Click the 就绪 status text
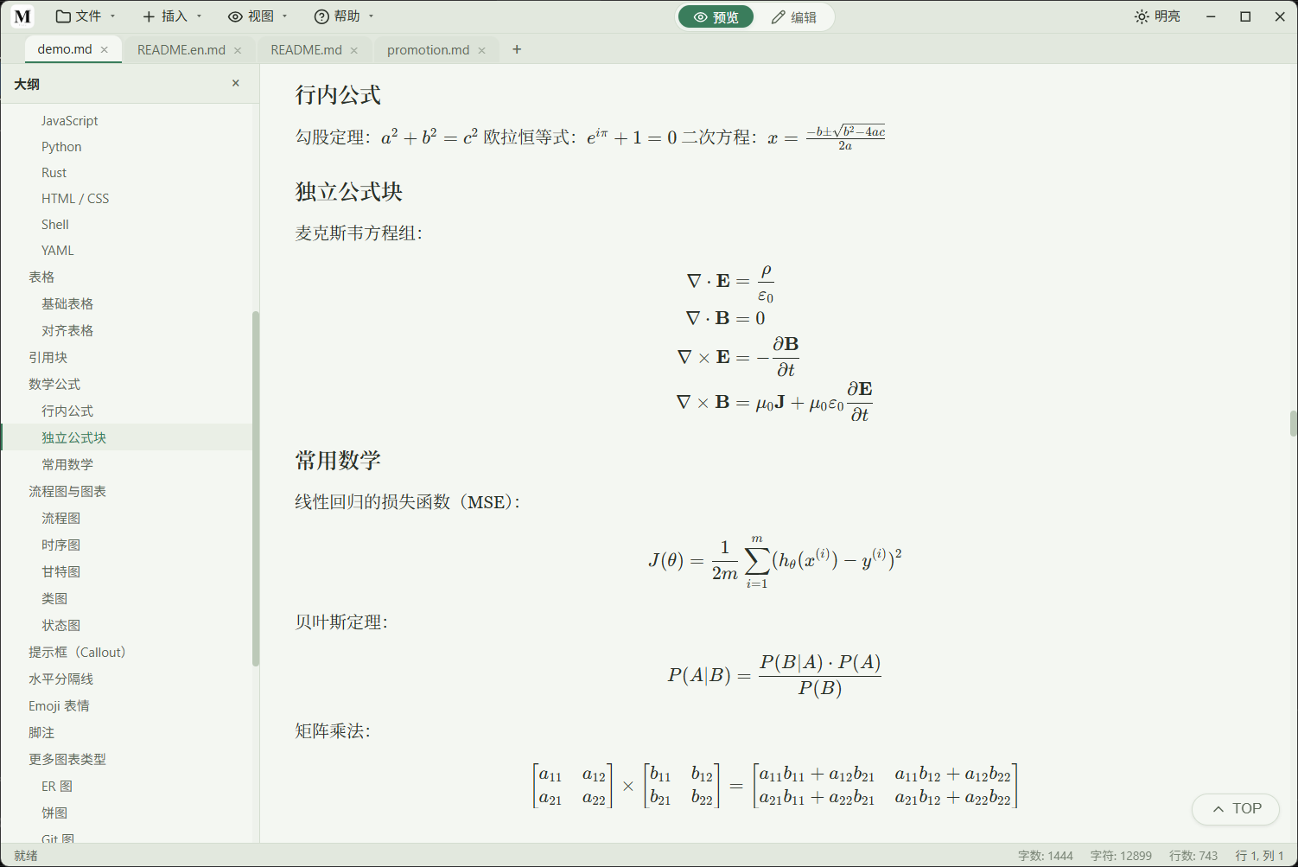Image resolution: width=1298 pixels, height=867 pixels. pyautogui.click(x=26, y=856)
